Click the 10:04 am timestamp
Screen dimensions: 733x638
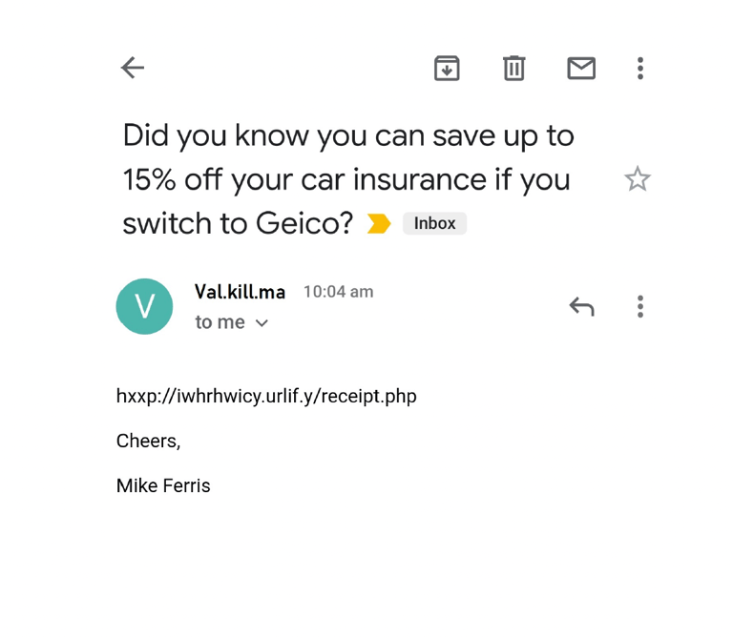(338, 292)
